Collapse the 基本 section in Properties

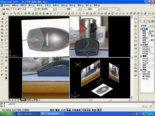pyautogui.click(x=141, y=29)
